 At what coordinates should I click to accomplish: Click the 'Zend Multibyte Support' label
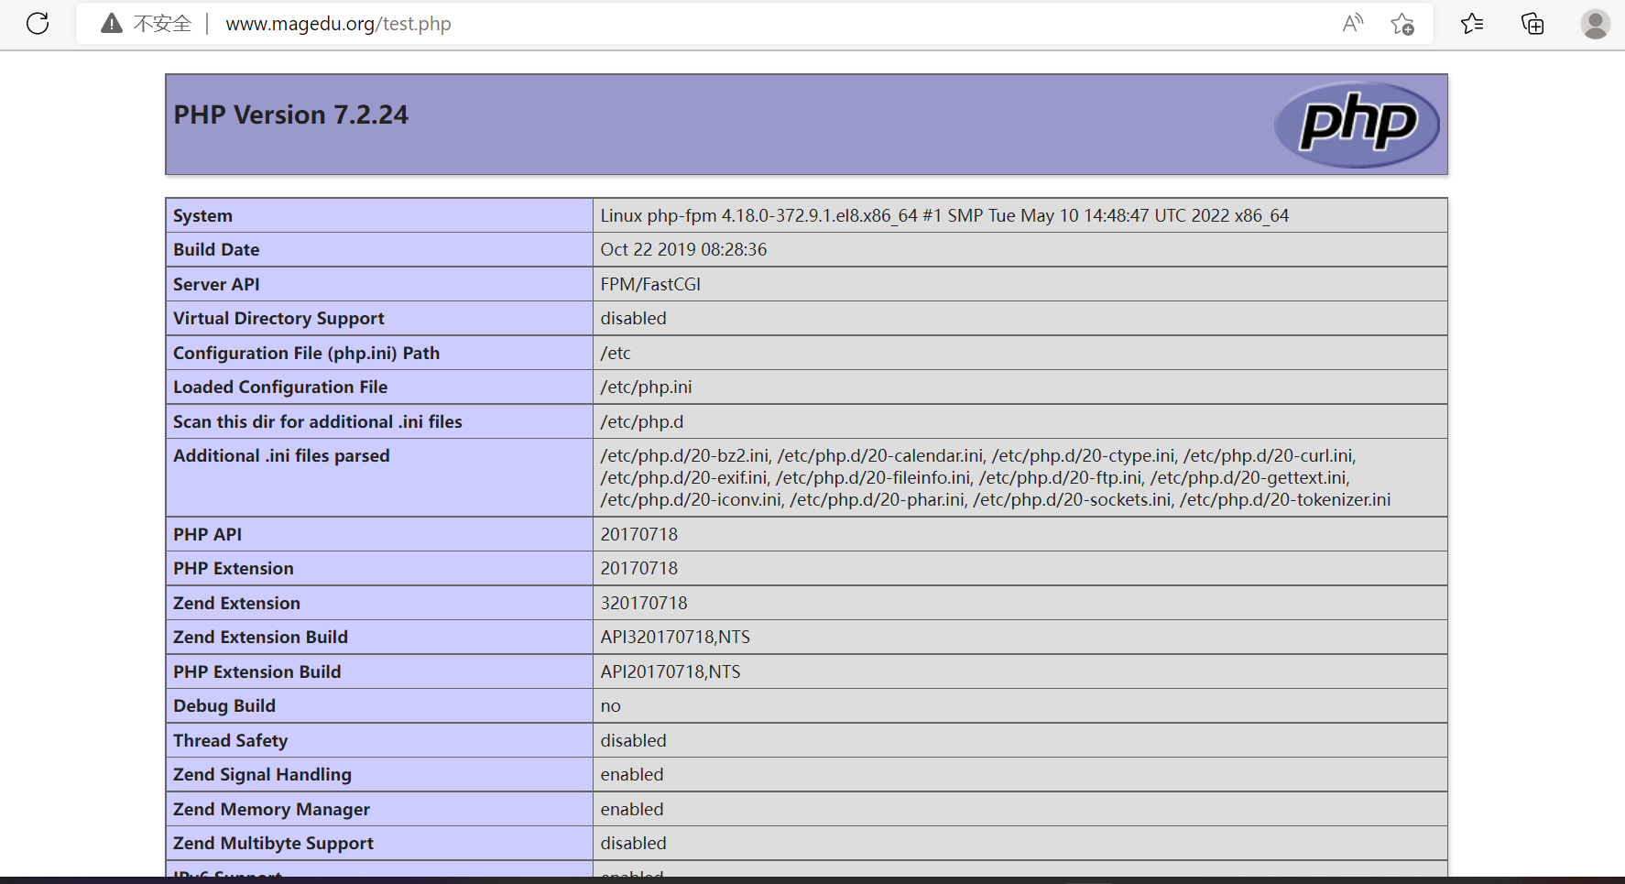(x=273, y=843)
